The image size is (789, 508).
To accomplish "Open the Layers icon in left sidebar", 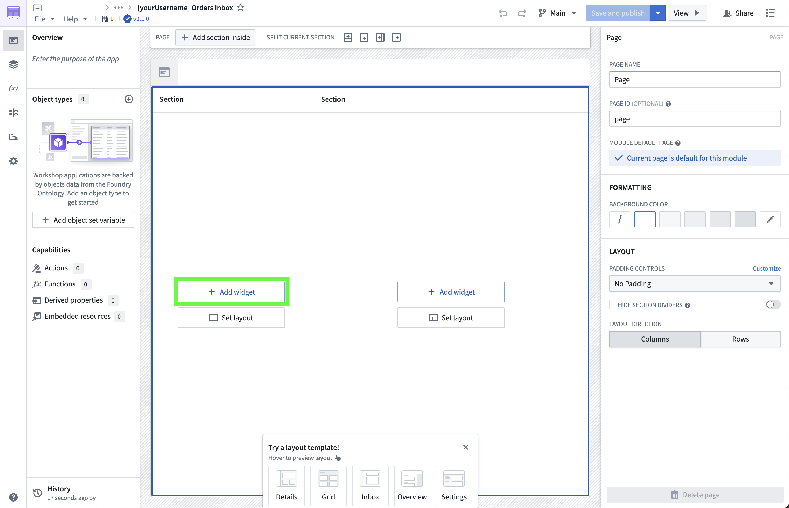I will click(13, 64).
